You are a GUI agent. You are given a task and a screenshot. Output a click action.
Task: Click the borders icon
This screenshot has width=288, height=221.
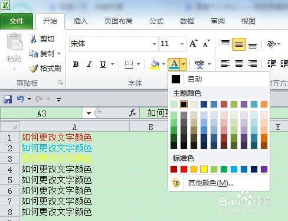[x=129, y=64]
